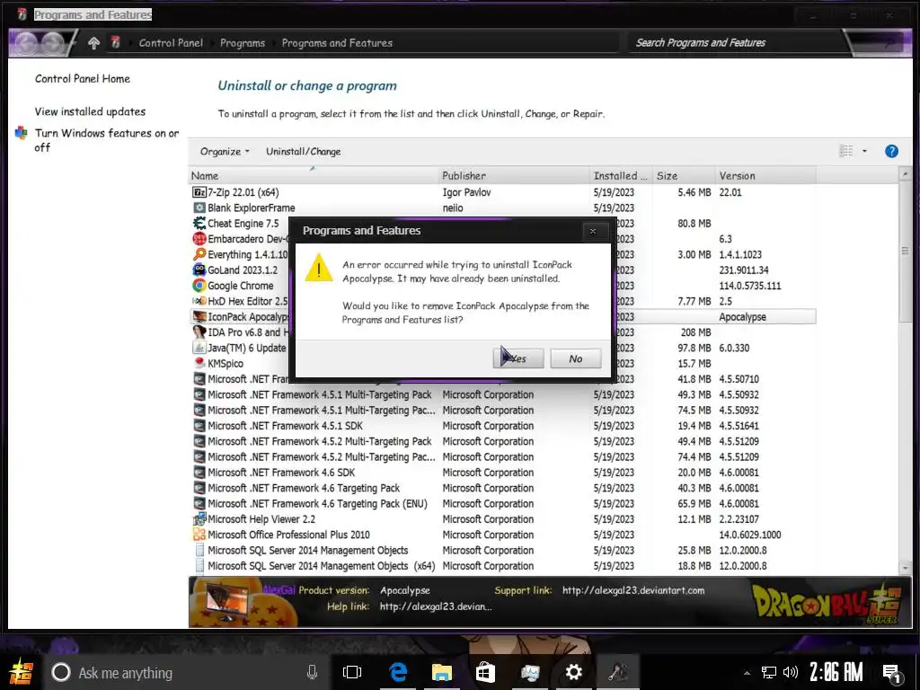Click the 7-Zip program icon
This screenshot has width=920, height=690.
199,192
